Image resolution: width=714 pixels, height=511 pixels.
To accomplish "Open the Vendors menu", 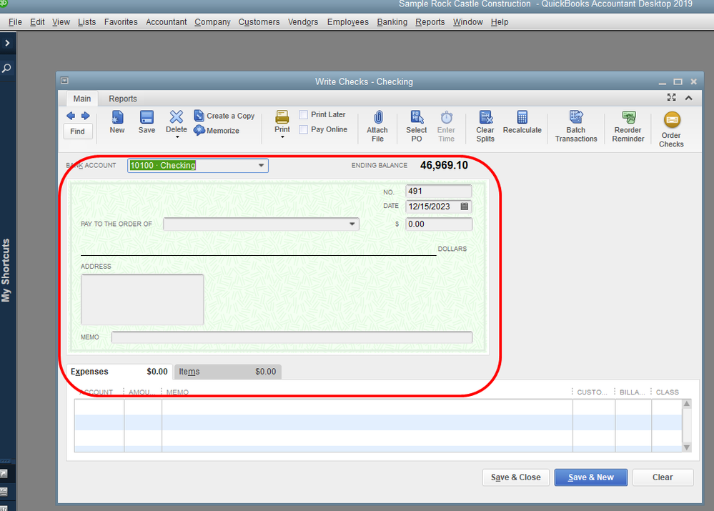I will tap(303, 22).
